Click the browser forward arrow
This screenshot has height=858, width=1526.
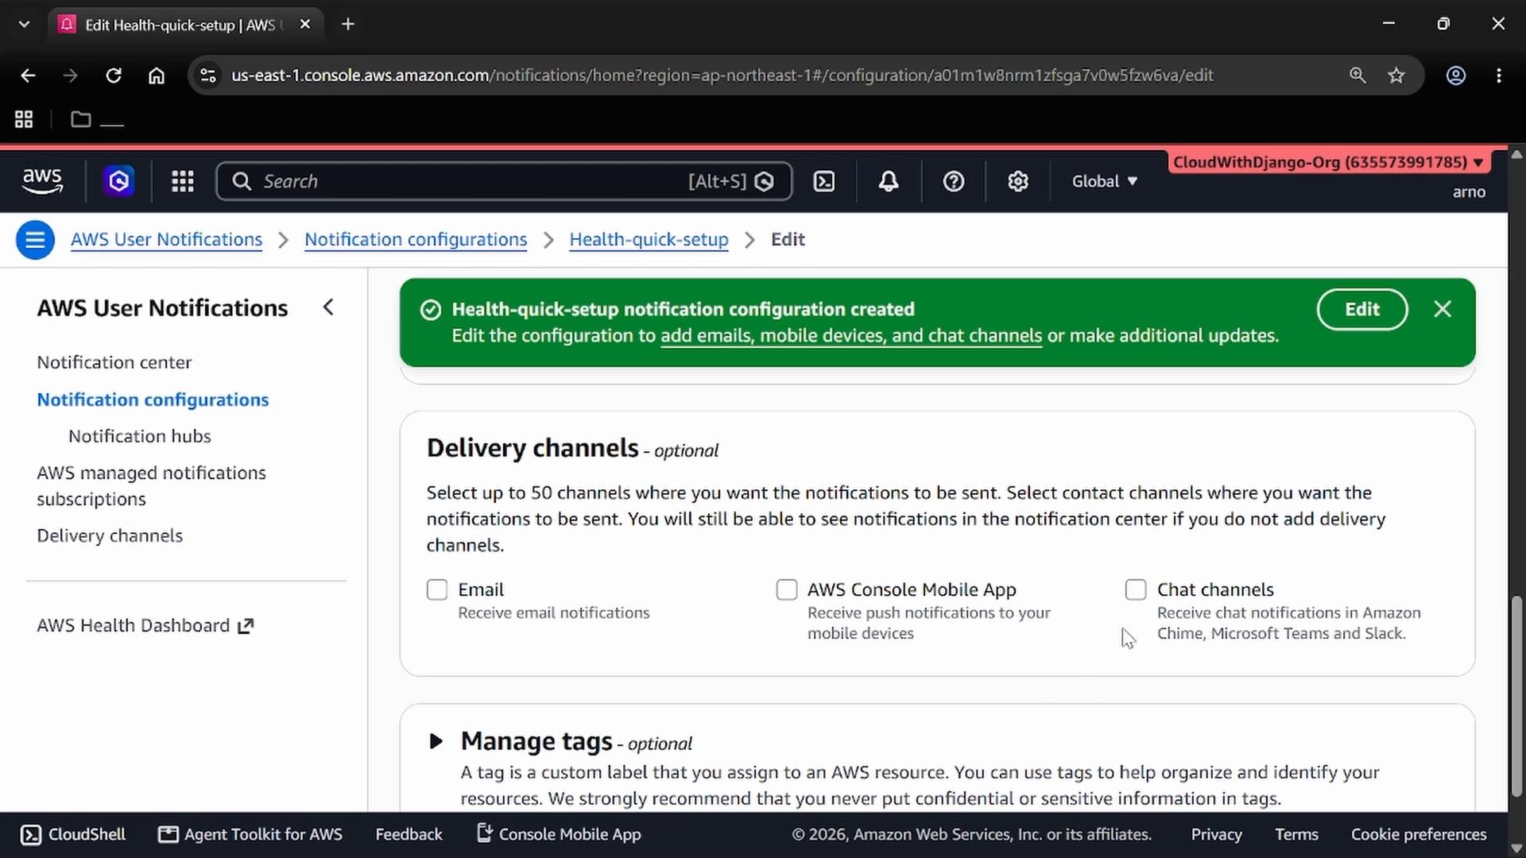[x=70, y=75]
